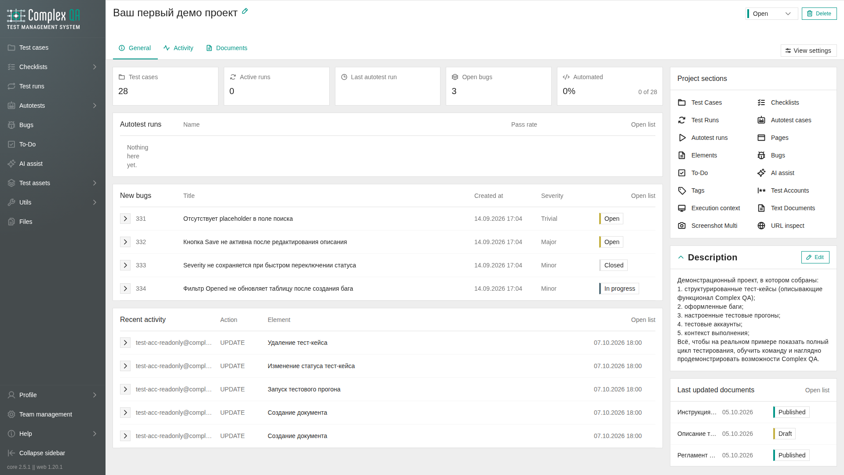Collapse the Description section chevron
The width and height of the screenshot is (844, 475).
point(681,257)
